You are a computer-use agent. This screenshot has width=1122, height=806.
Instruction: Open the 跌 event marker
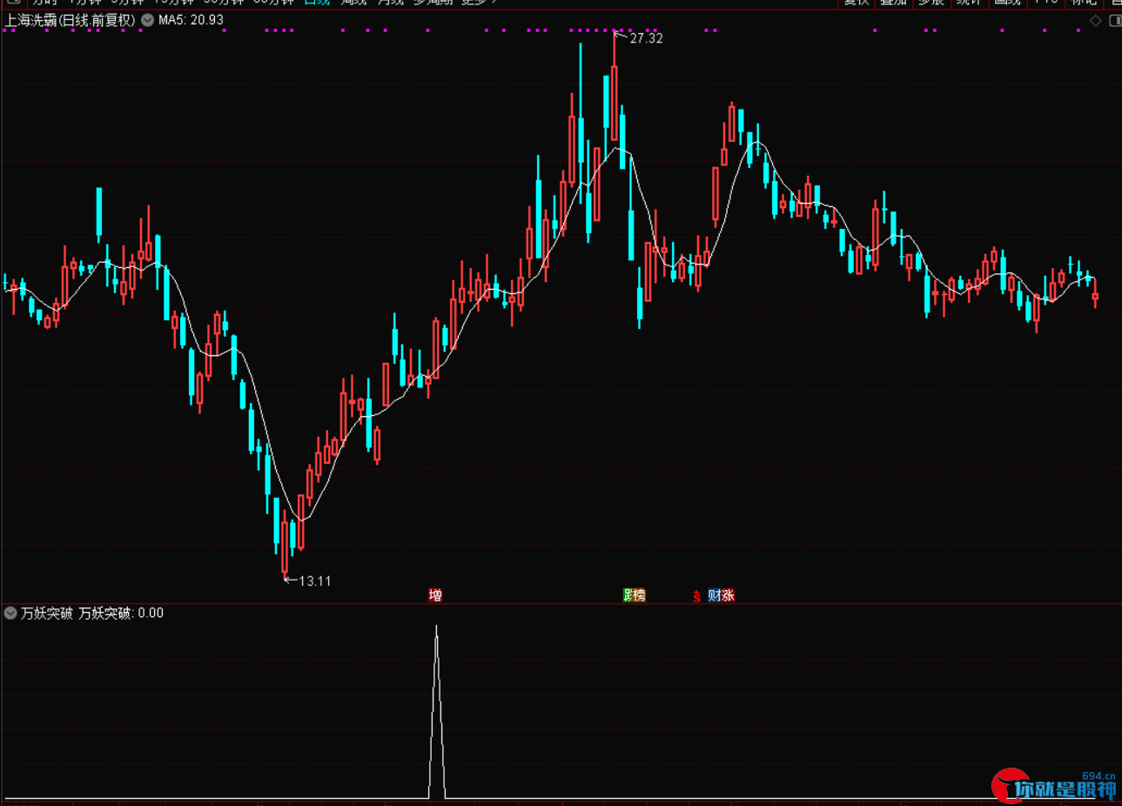(x=628, y=595)
